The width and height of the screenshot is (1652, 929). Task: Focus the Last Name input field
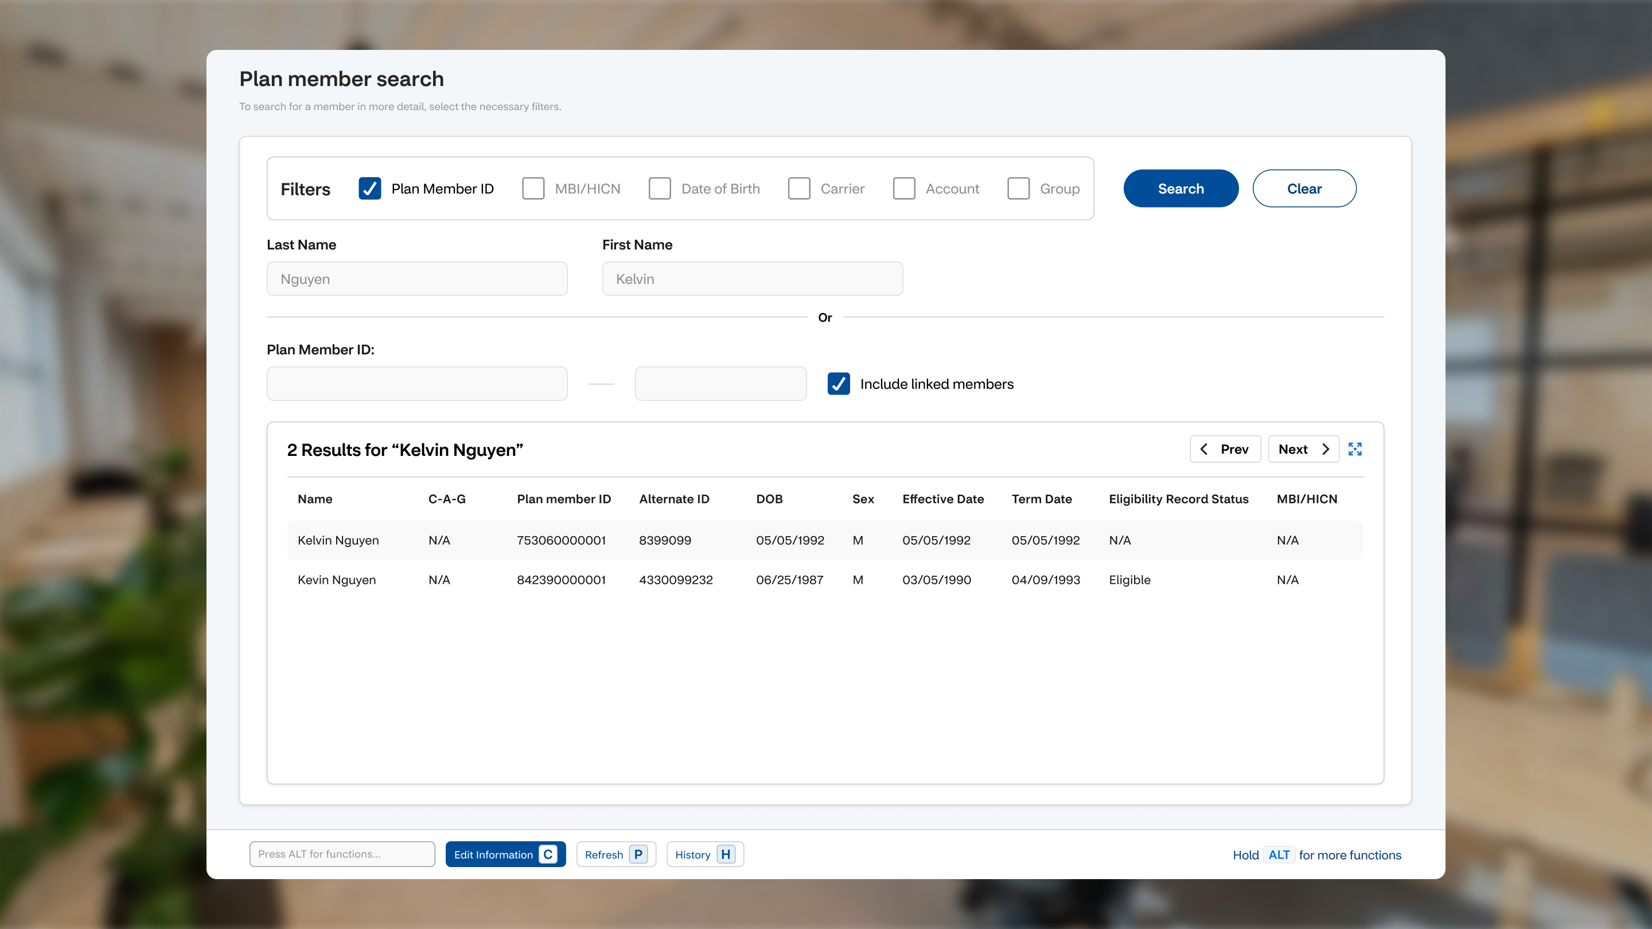[x=417, y=279]
